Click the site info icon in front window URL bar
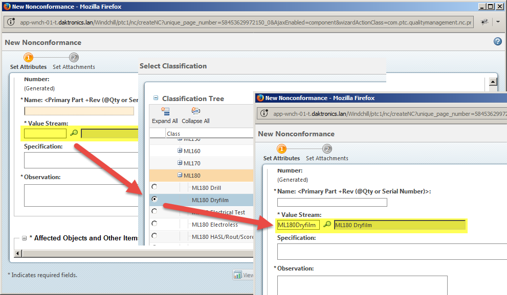 [264, 113]
